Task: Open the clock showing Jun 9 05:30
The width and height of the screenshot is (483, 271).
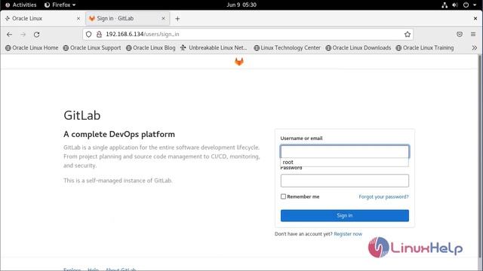Action: [241, 5]
